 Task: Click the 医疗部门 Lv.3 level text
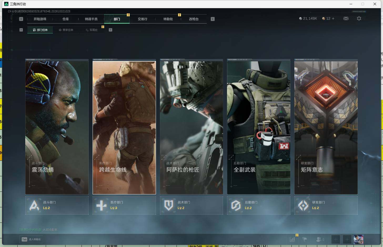pos(114,208)
